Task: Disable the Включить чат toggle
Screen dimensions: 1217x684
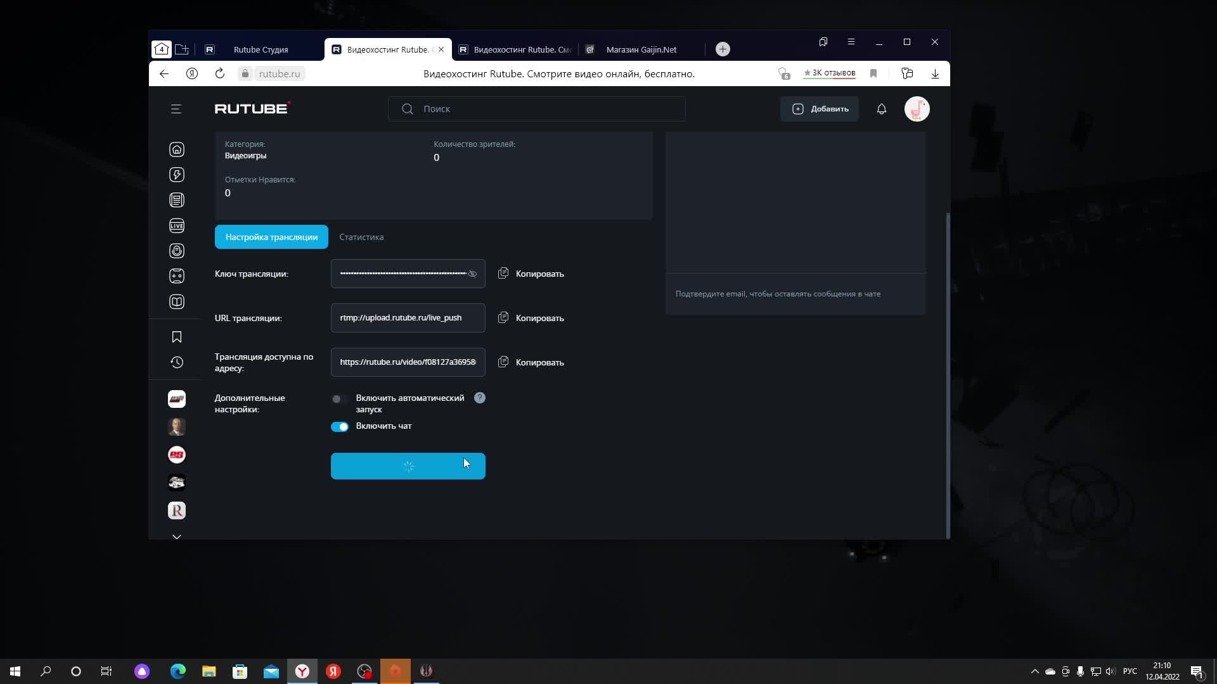Action: (x=339, y=426)
